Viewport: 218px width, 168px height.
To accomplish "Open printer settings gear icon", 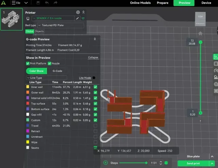I will 78,12.
